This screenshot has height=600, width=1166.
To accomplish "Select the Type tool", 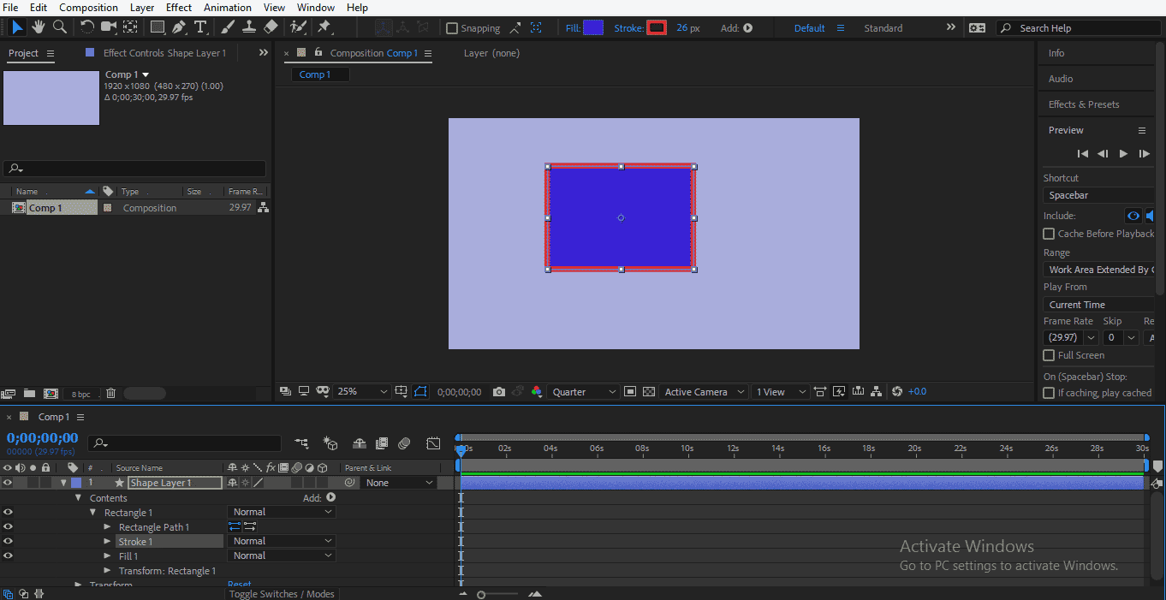I will tap(200, 27).
